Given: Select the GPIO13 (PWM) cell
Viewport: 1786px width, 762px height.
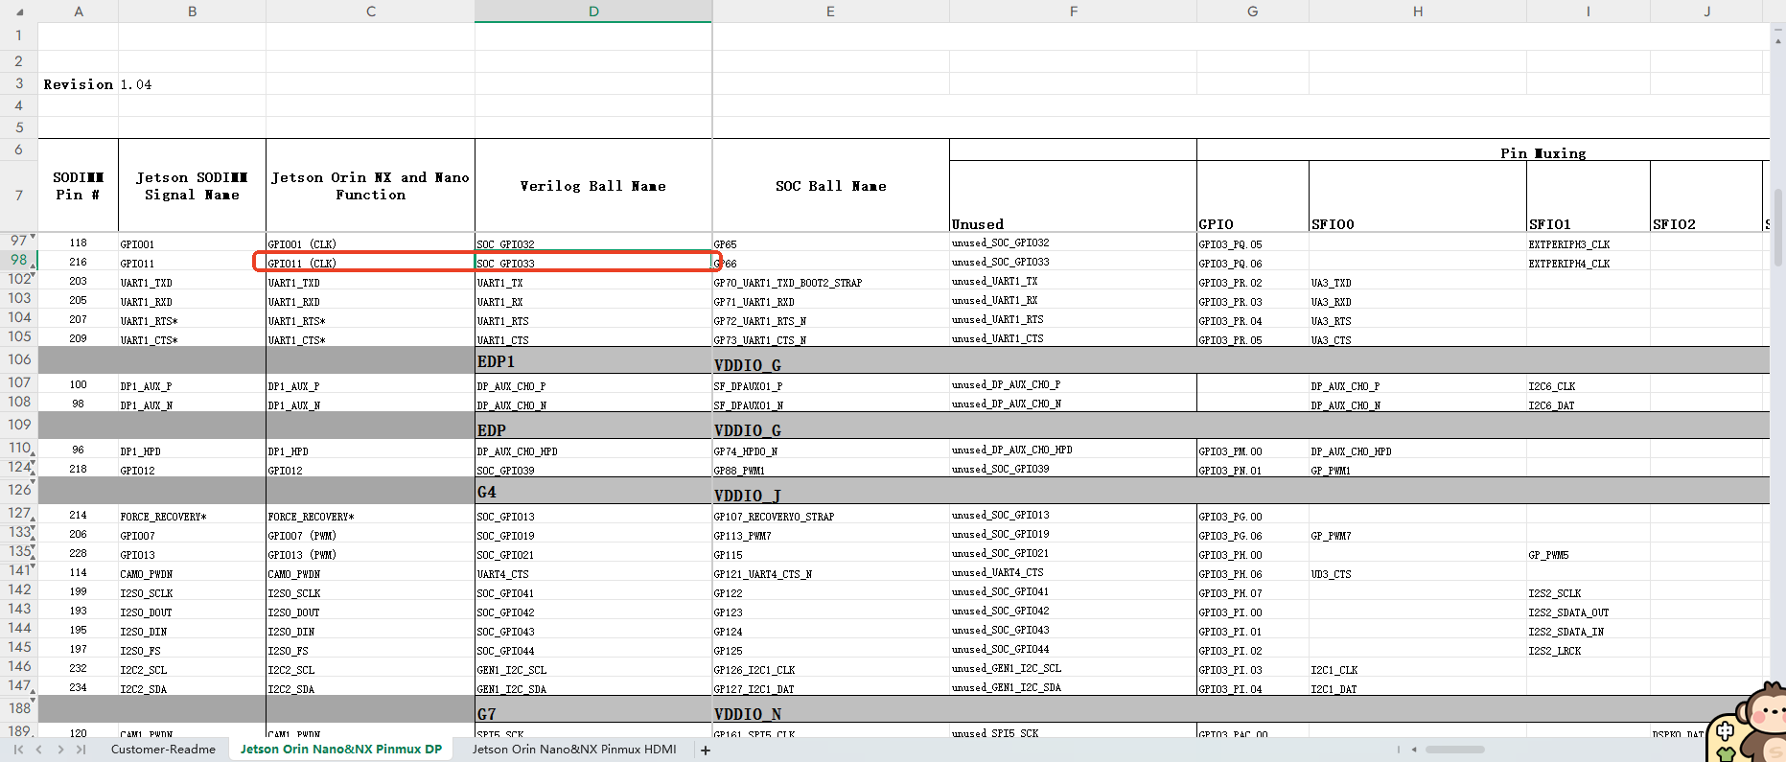Looking at the screenshot, I should click(371, 554).
